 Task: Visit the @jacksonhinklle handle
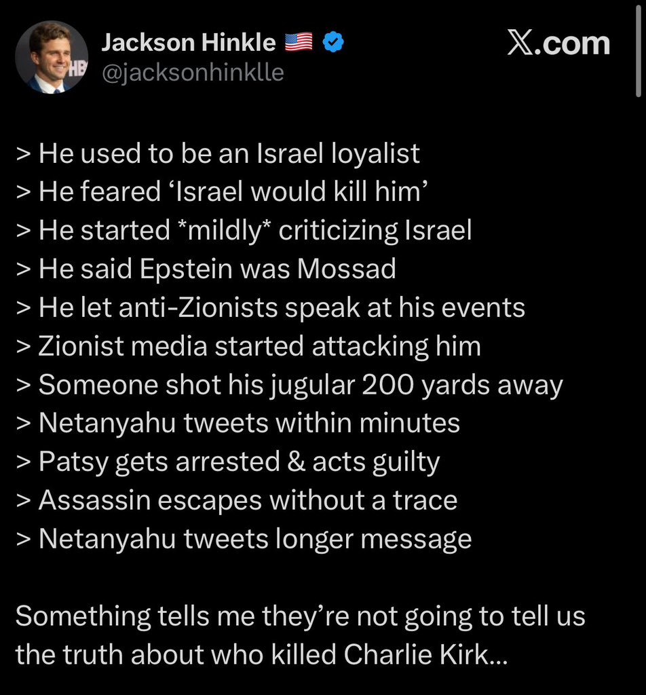click(193, 72)
